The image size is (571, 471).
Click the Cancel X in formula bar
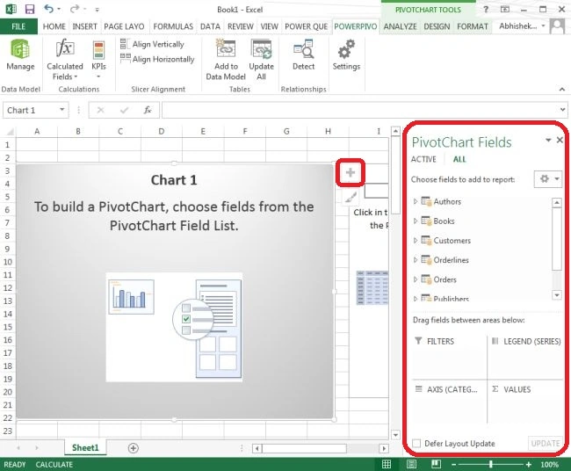pyautogui.click(x=100, y=110)
